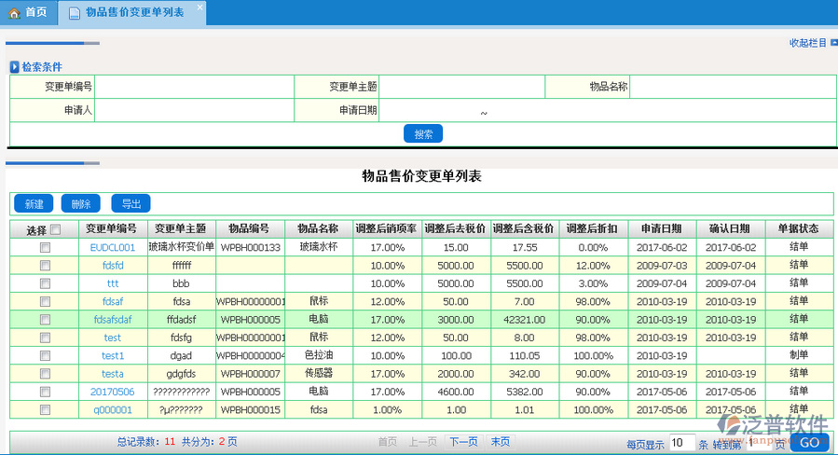The height and width of the screenshot is (455, 838).
Task: Open change order link fdsafsdaf
Action: point(113,320)
